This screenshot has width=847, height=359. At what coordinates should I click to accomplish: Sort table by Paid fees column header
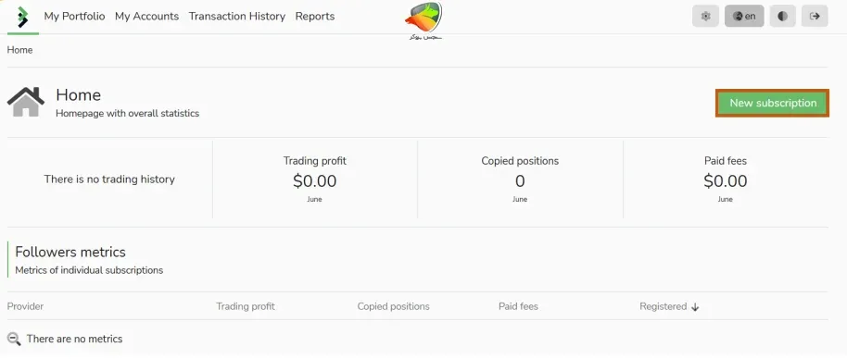click(x=518, y=306)
